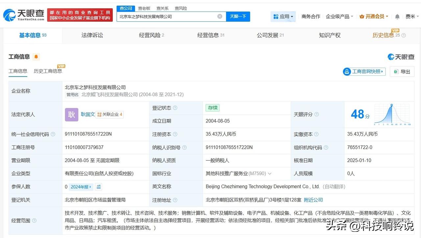
Task: Click help icon next to 经营范围
Action: pyautogui.click(x=34, y=221)
